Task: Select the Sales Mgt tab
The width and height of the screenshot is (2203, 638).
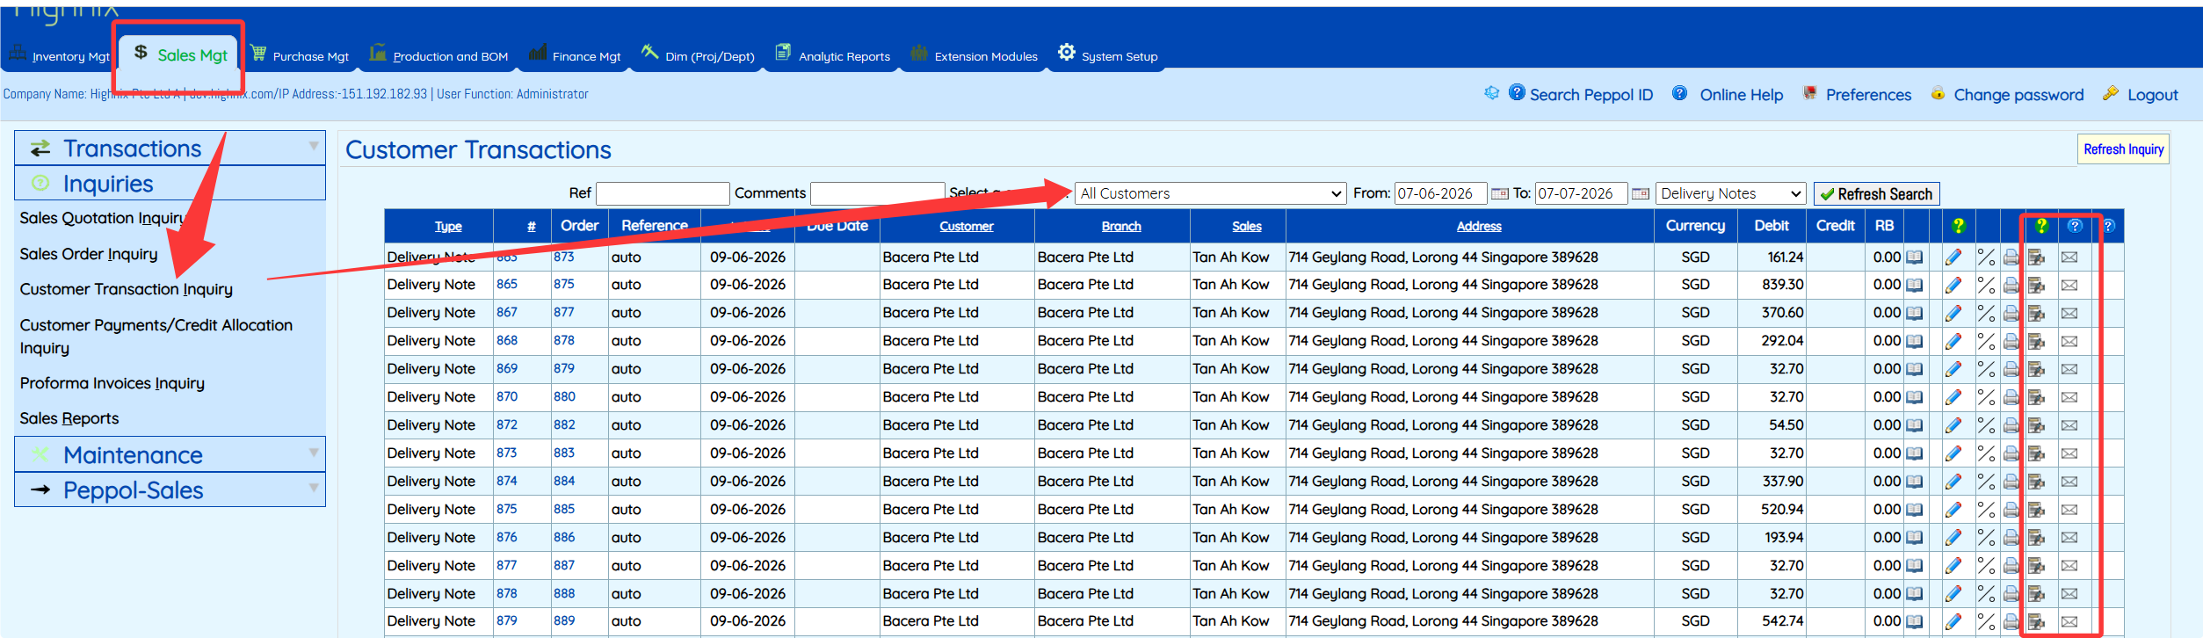Action: point(180,54)
